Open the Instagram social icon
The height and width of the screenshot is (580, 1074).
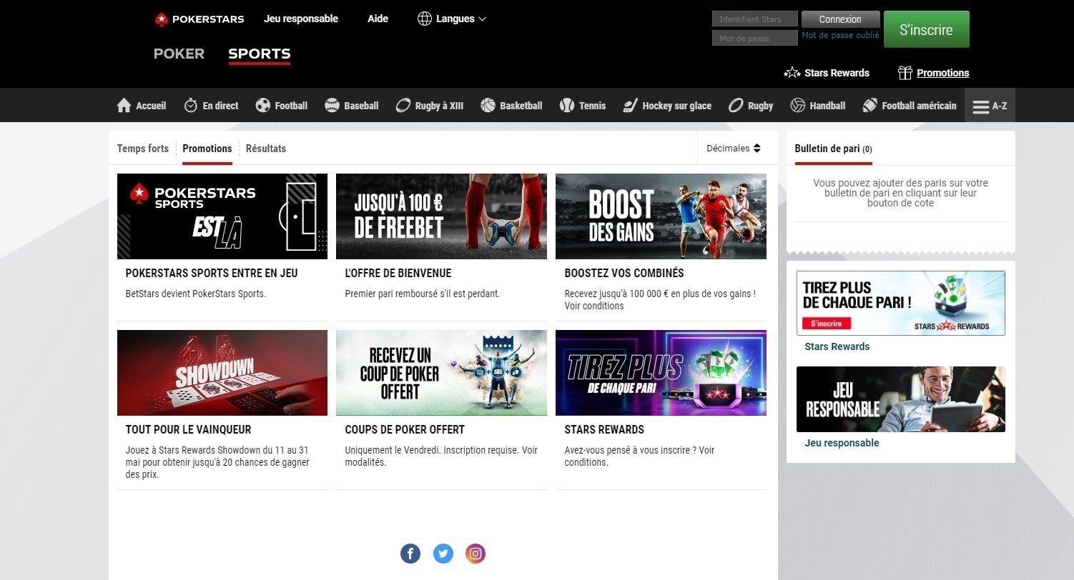point(476,554)
